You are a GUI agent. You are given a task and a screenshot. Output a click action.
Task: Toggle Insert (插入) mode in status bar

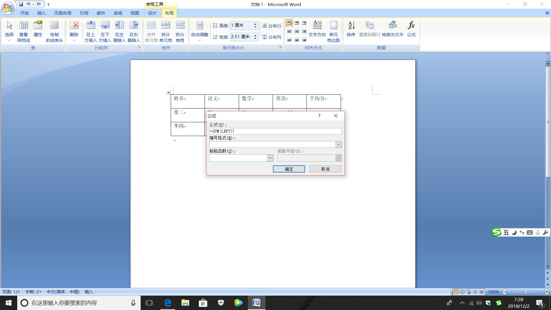click(x=89, y=292)
